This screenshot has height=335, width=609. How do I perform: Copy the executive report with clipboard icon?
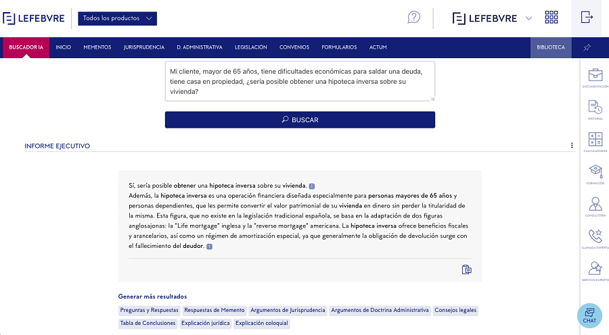coord(466,269)
